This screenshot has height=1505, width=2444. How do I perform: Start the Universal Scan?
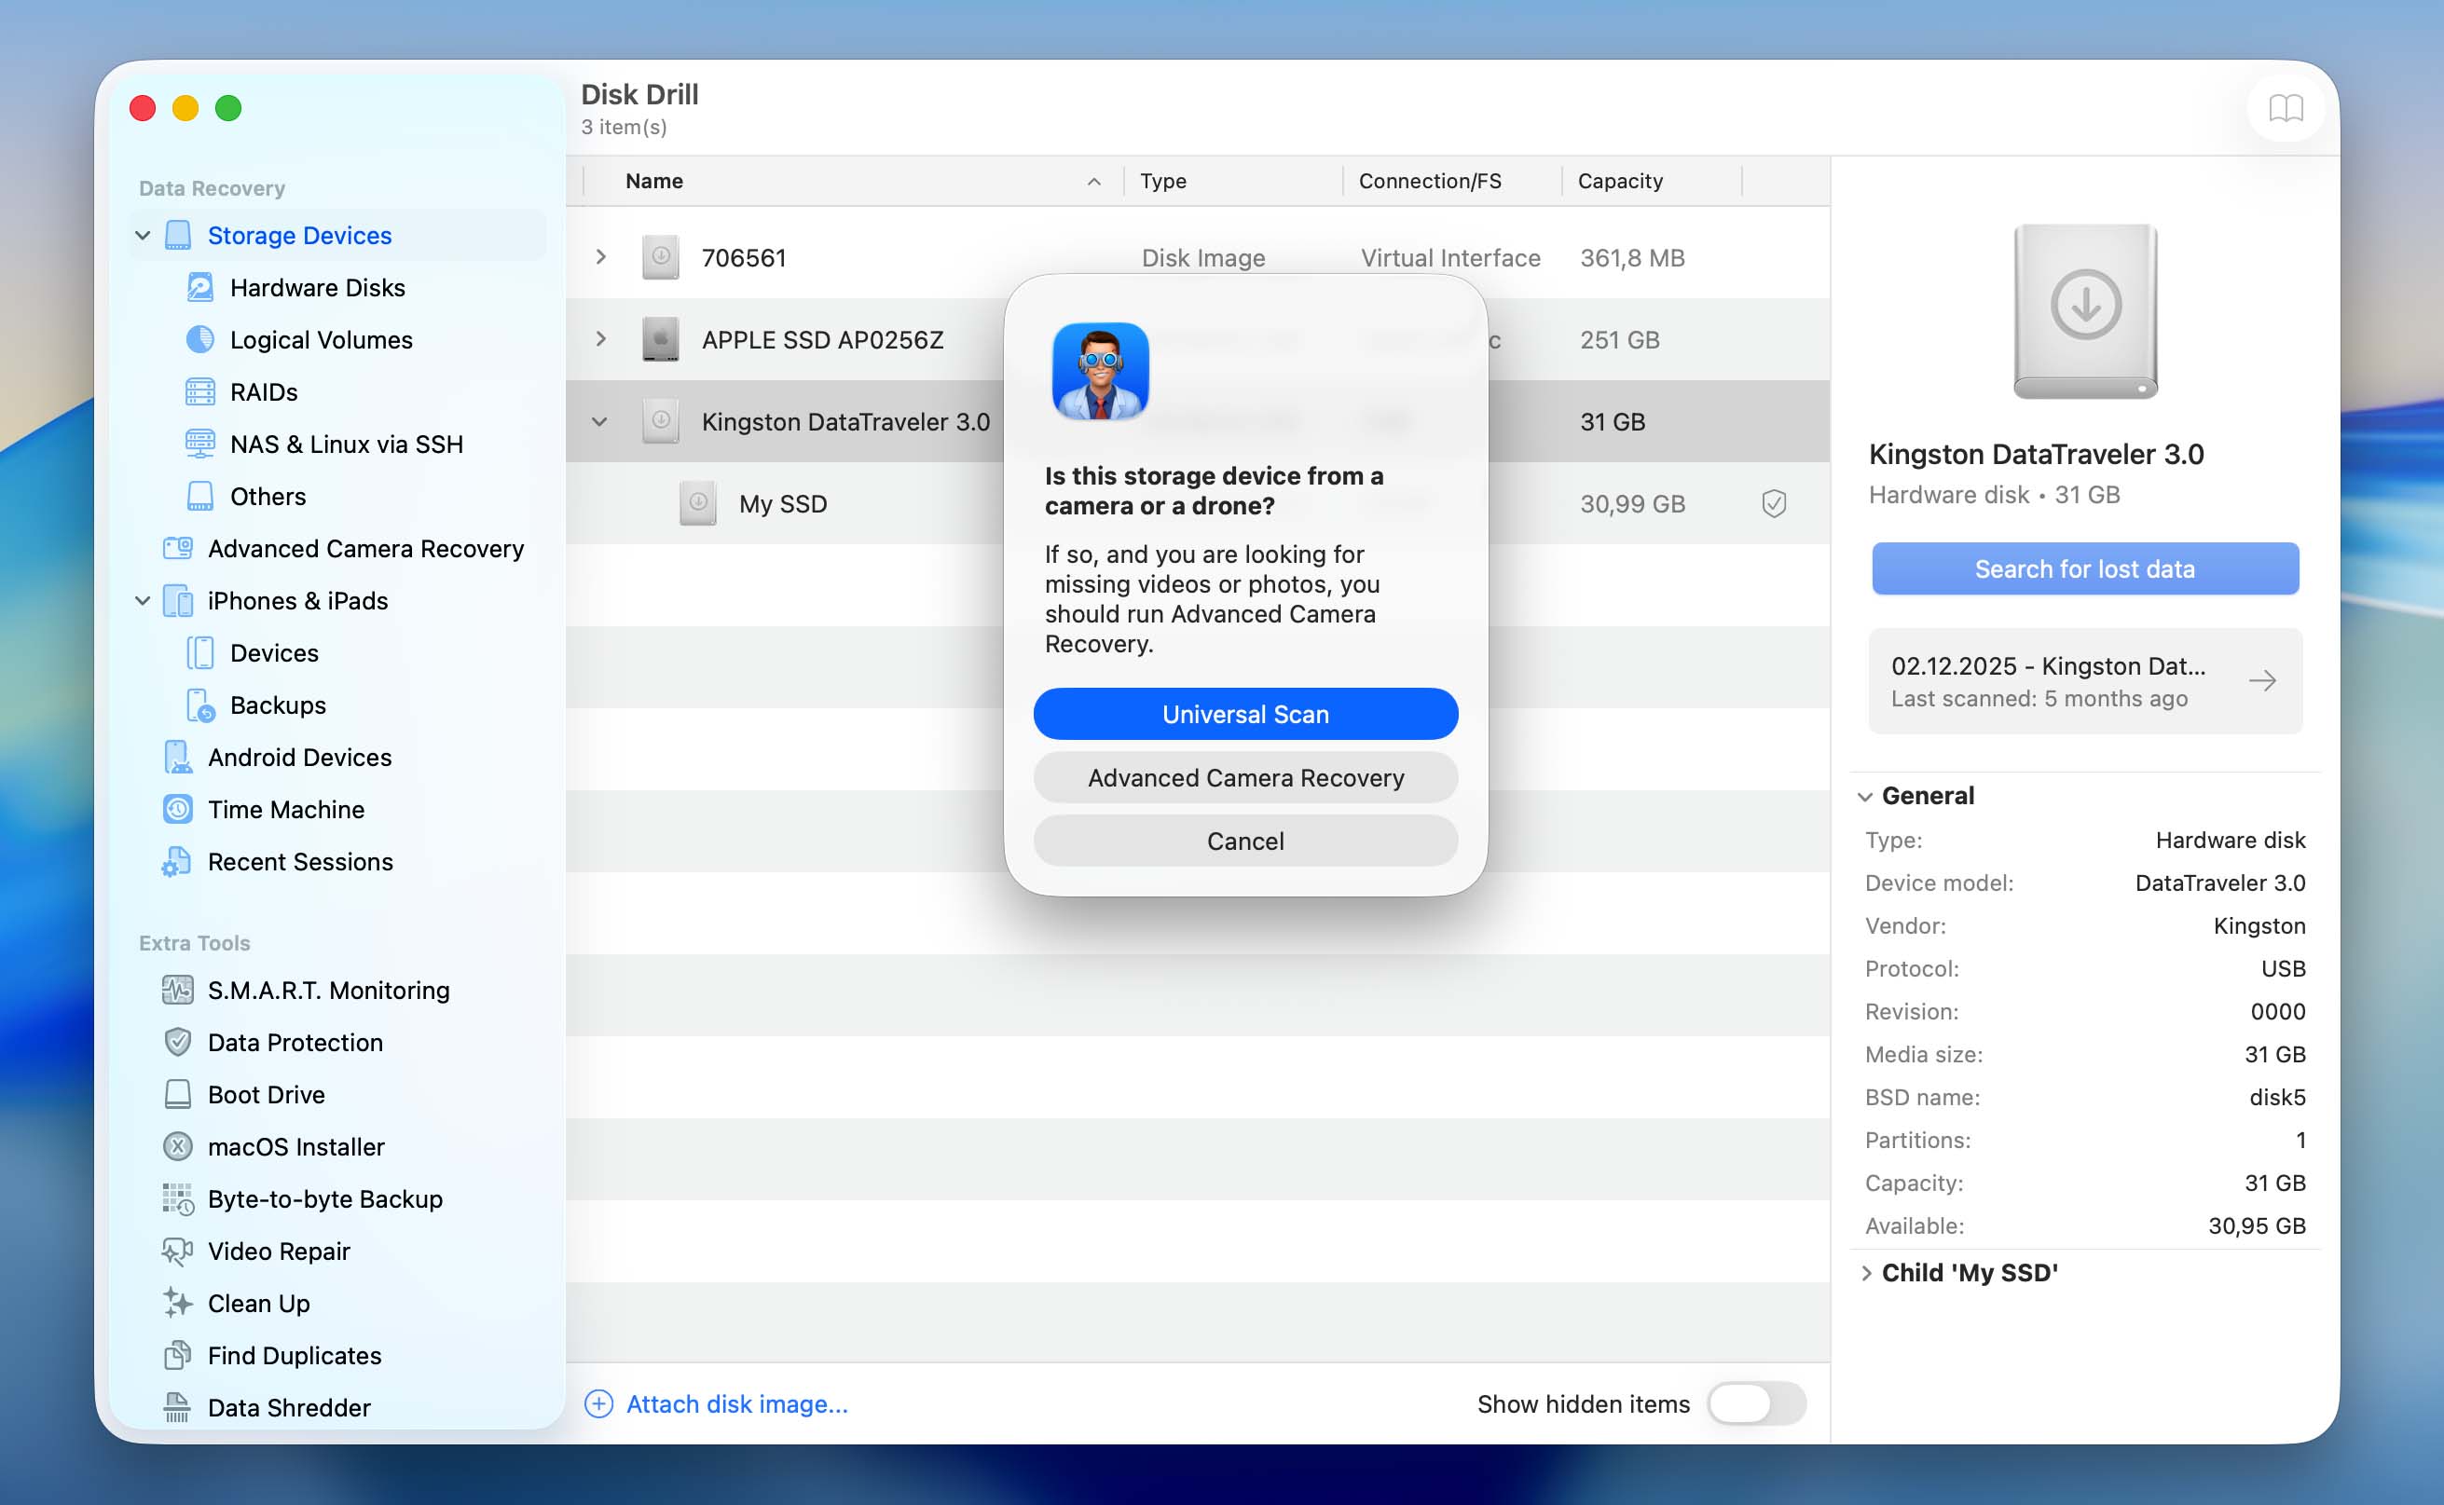tap(1245, 714)
